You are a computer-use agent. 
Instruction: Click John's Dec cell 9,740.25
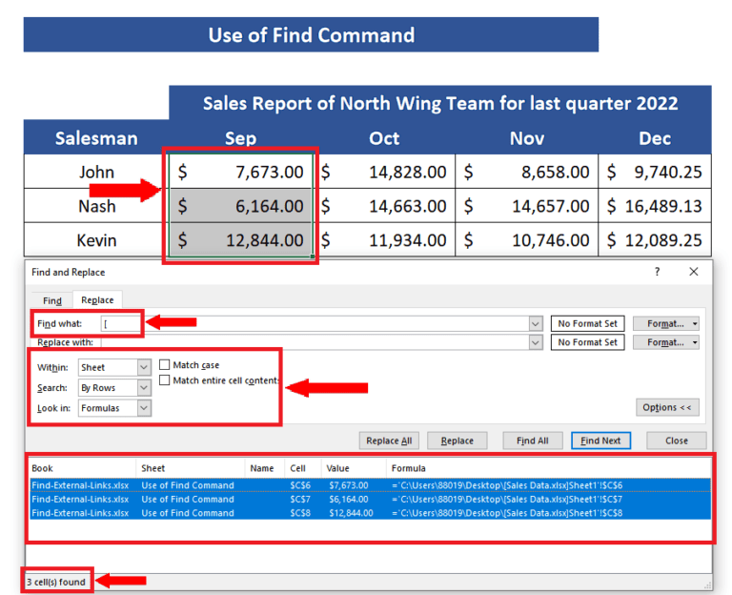[655, 172]
